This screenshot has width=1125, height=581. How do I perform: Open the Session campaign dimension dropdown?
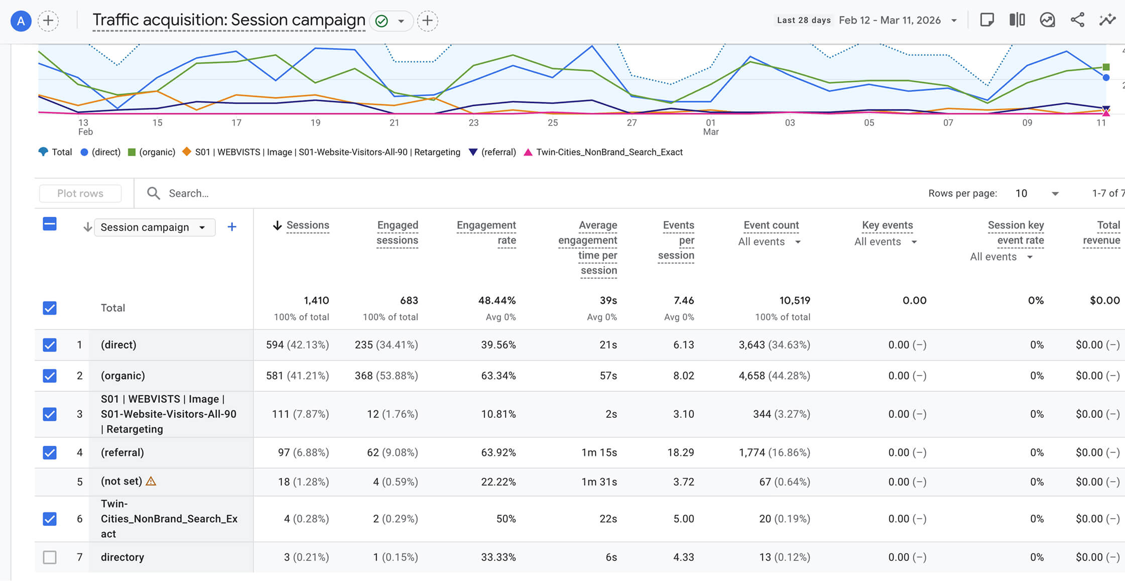click(x=155, y=227)
